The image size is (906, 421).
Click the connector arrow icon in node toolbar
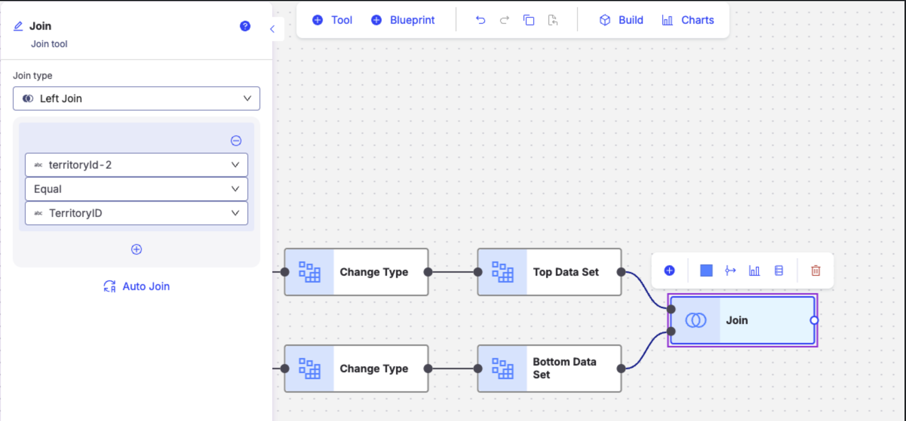730,270
